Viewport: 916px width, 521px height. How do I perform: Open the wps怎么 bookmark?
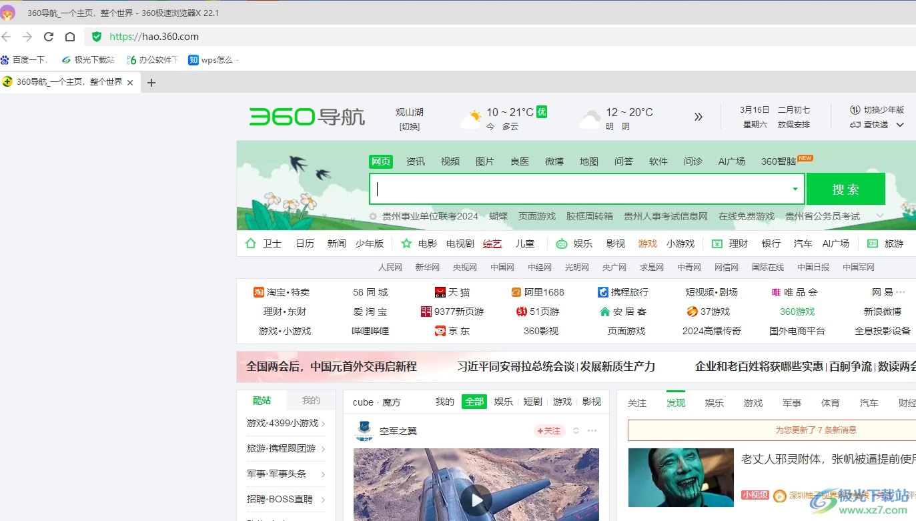(213, 60)
